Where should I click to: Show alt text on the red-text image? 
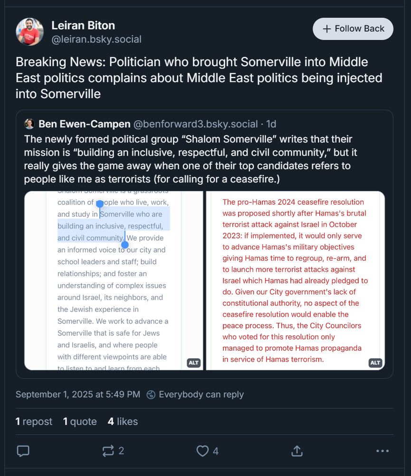(x=375, y=363)
